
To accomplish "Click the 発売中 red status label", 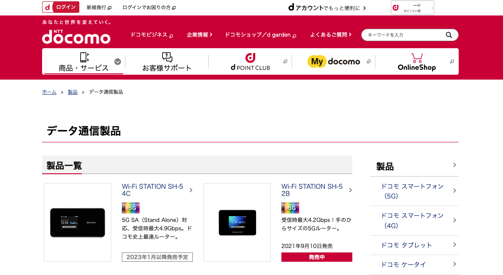I will coord(316,257).
